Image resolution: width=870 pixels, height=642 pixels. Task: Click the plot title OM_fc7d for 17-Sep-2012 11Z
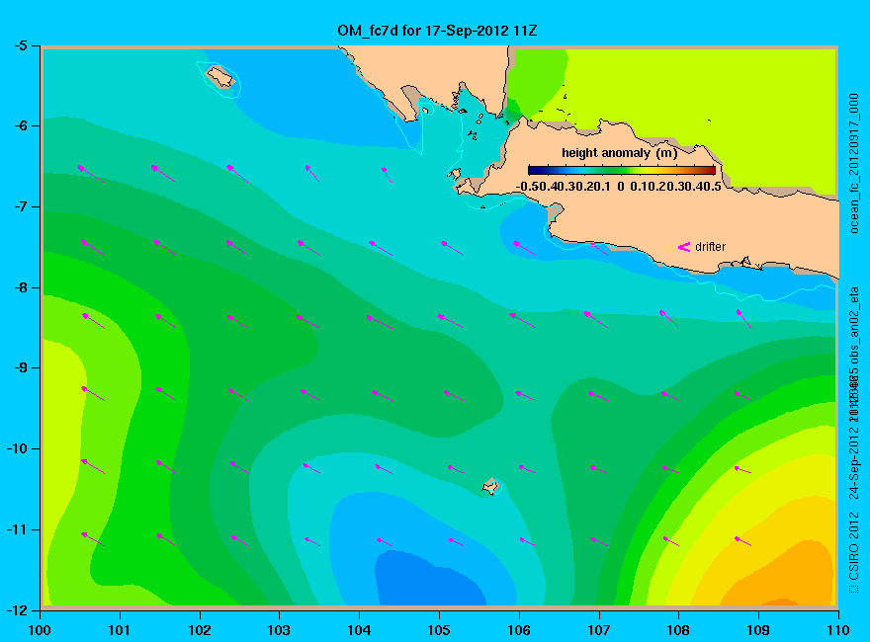coord(437,31)
